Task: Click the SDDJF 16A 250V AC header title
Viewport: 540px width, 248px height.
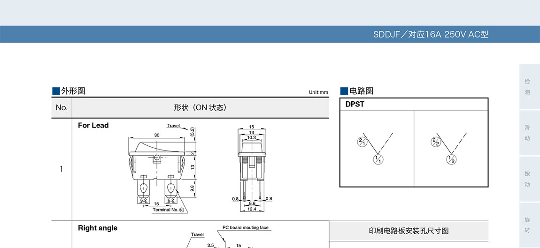Action: (x=431, y=34)
